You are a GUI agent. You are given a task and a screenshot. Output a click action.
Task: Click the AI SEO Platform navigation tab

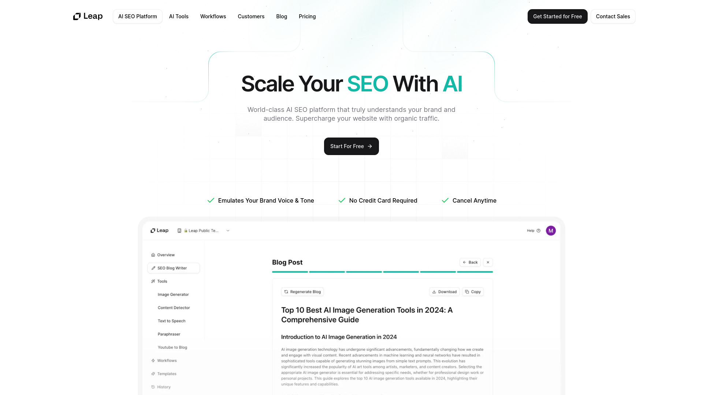[138, 16]
